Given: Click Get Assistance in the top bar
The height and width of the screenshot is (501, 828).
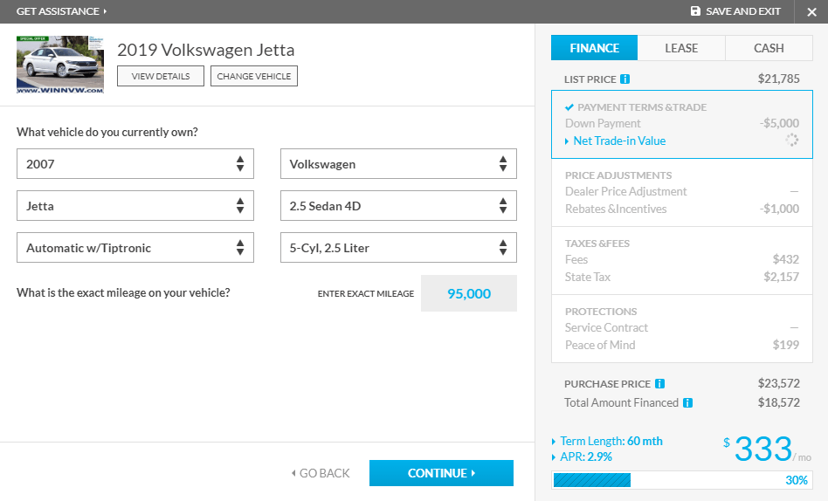Looking at the screenshot, I should coord(61,11).
